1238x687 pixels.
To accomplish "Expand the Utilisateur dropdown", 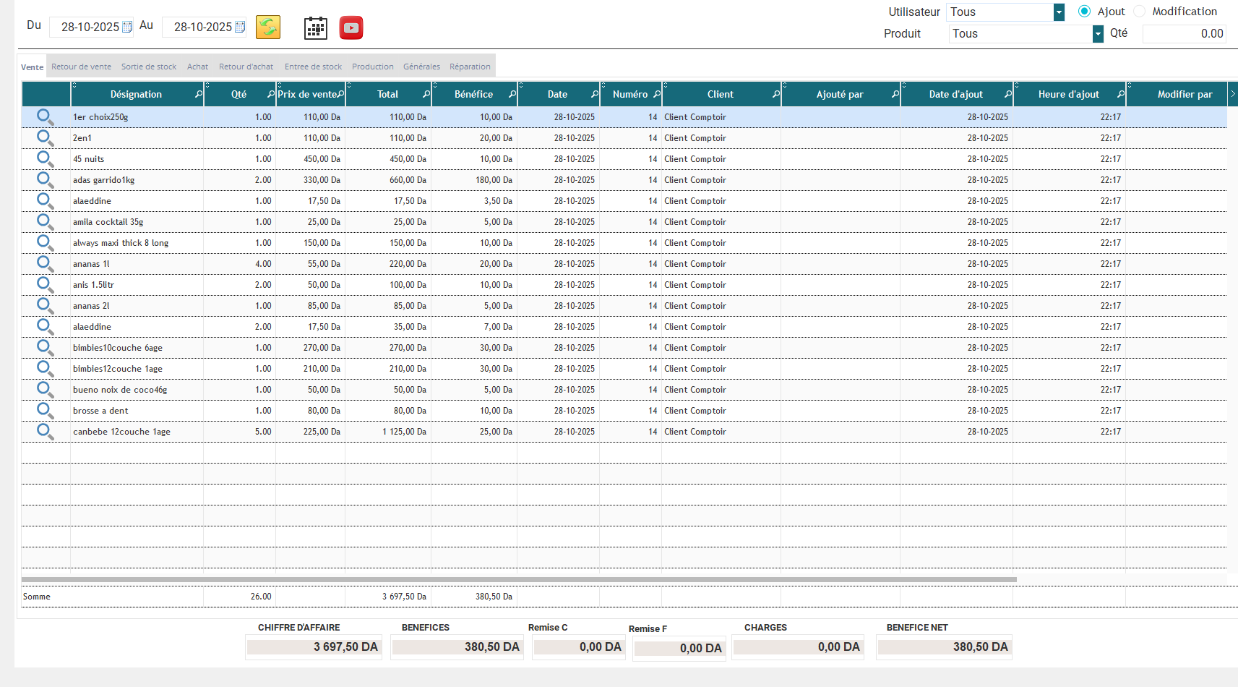I will (x=1059, y=12).
